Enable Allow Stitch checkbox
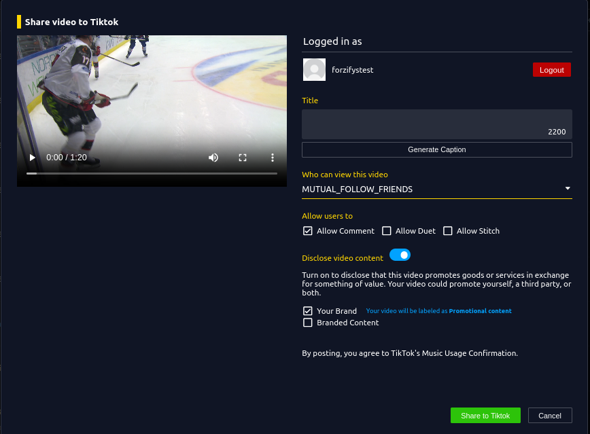Viewport: 590px width, 434px height. (448, 231)
